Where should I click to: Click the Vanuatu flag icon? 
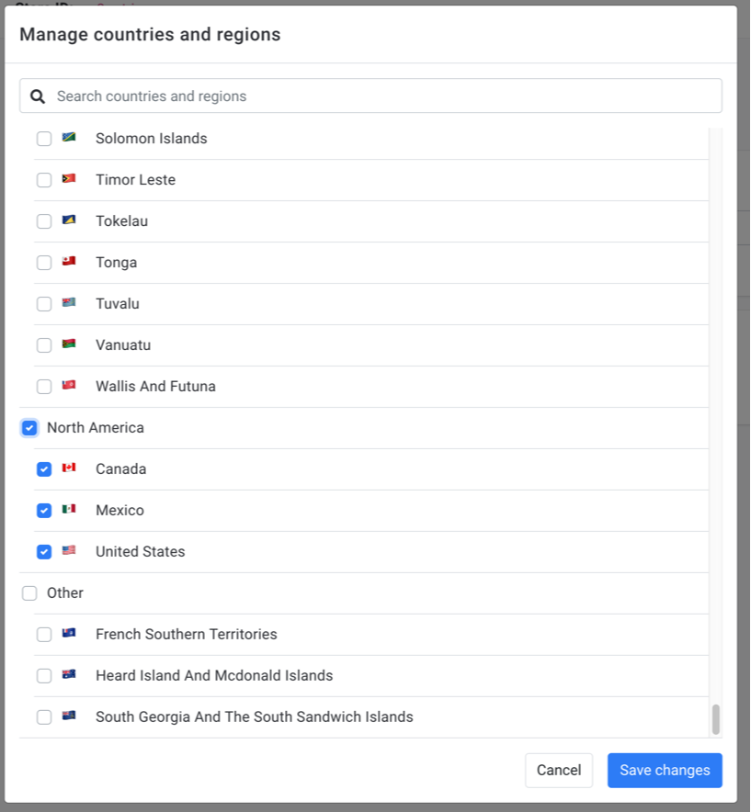69,344
